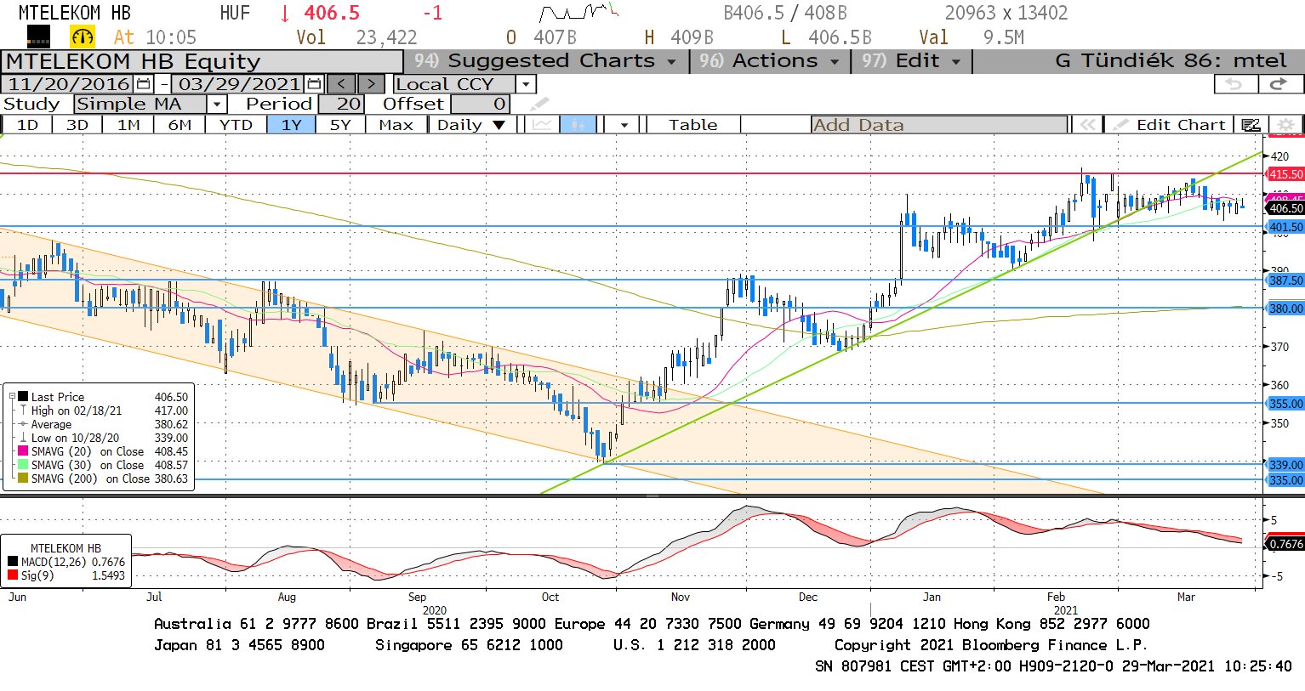Select the 5Y range tab
This screenshot has width=1305, height=691.
click(x=340, y=125)
